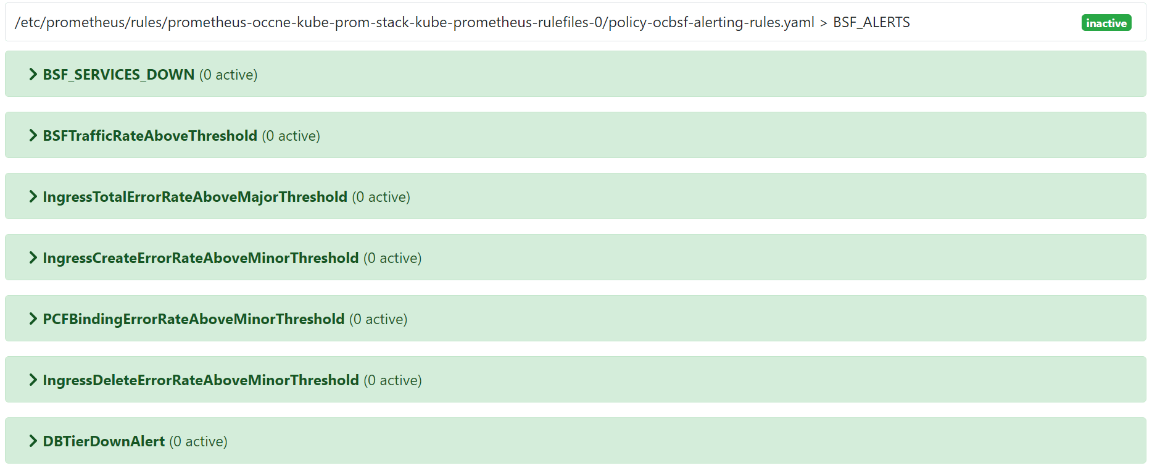Click the arrow next to IngressTotalErrorRateAboveMajorThreshold
1152x471 pixels.
pos(33,196)
